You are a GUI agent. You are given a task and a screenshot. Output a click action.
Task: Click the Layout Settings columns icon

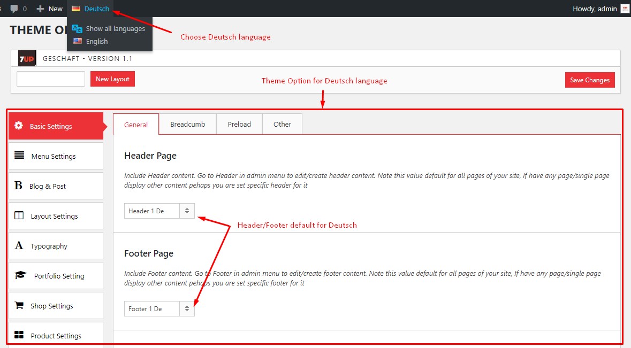19,215
